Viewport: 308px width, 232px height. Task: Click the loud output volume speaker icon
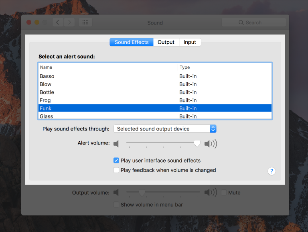[211, 192]
